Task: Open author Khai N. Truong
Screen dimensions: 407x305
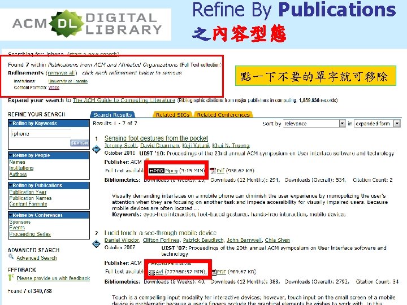Action: click(x=231, y=146)
